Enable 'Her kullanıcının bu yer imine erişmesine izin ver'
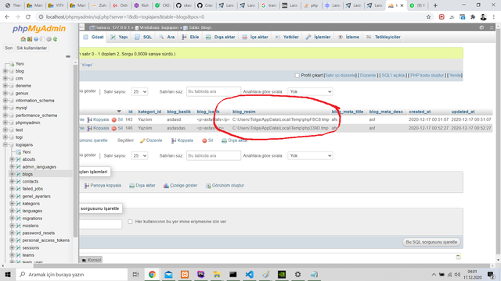 pyautogui.click(x=130, y=222)
